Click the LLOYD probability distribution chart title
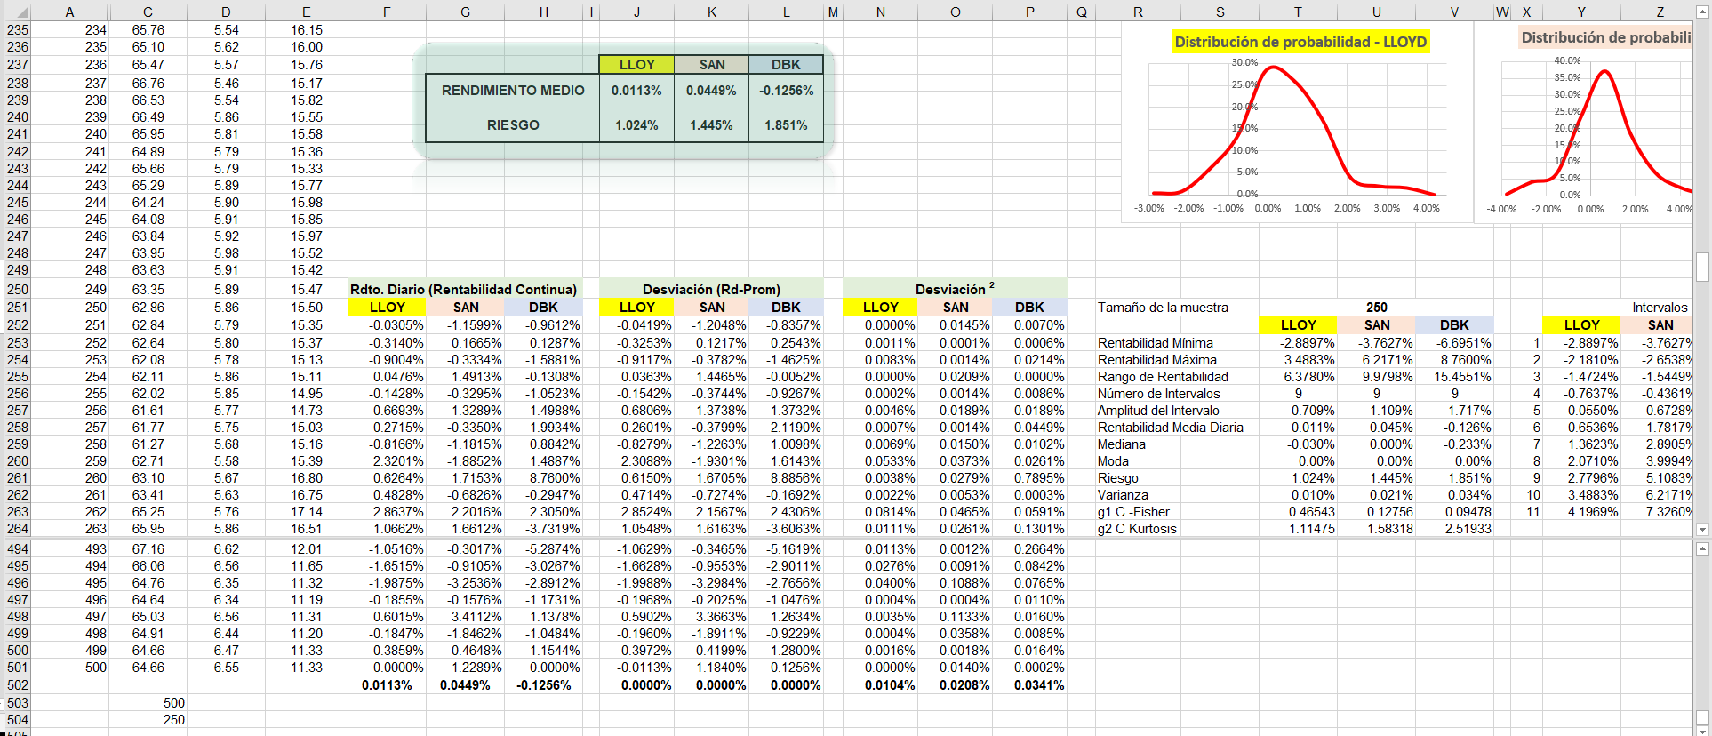Screen dimensions: 1712x736 [1300, 42]
